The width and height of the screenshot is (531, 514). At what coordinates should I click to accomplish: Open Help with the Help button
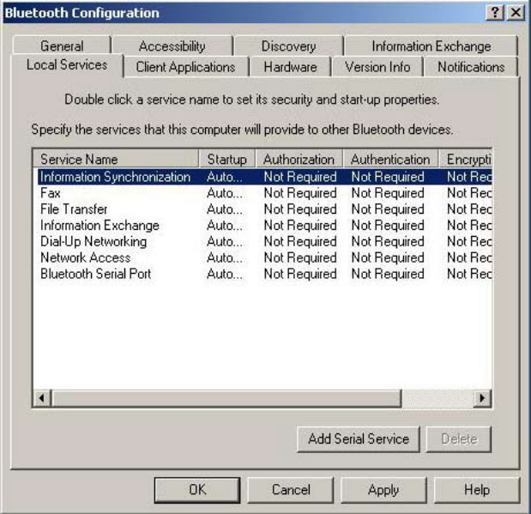click(477, 490)
